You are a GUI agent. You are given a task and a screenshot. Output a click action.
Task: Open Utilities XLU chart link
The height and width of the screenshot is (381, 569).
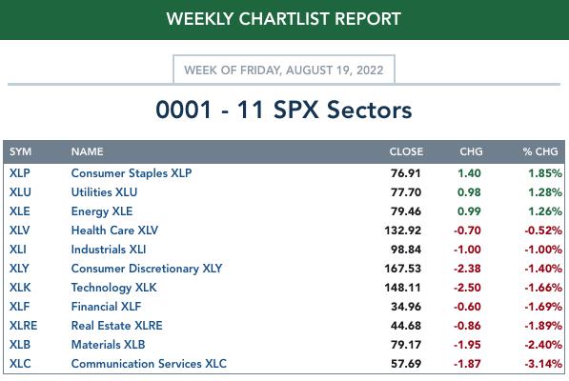pyautogui.click(x=104, y=191)
